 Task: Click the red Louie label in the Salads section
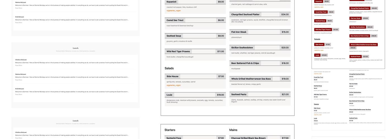pos(317,55)
